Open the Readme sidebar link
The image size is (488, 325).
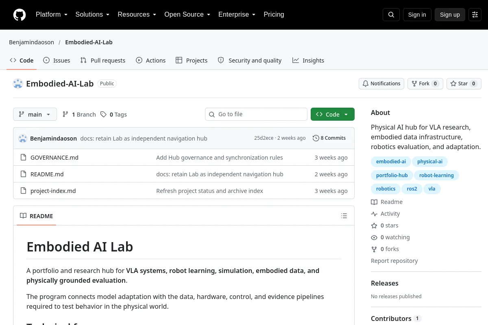tap(387, 202)
